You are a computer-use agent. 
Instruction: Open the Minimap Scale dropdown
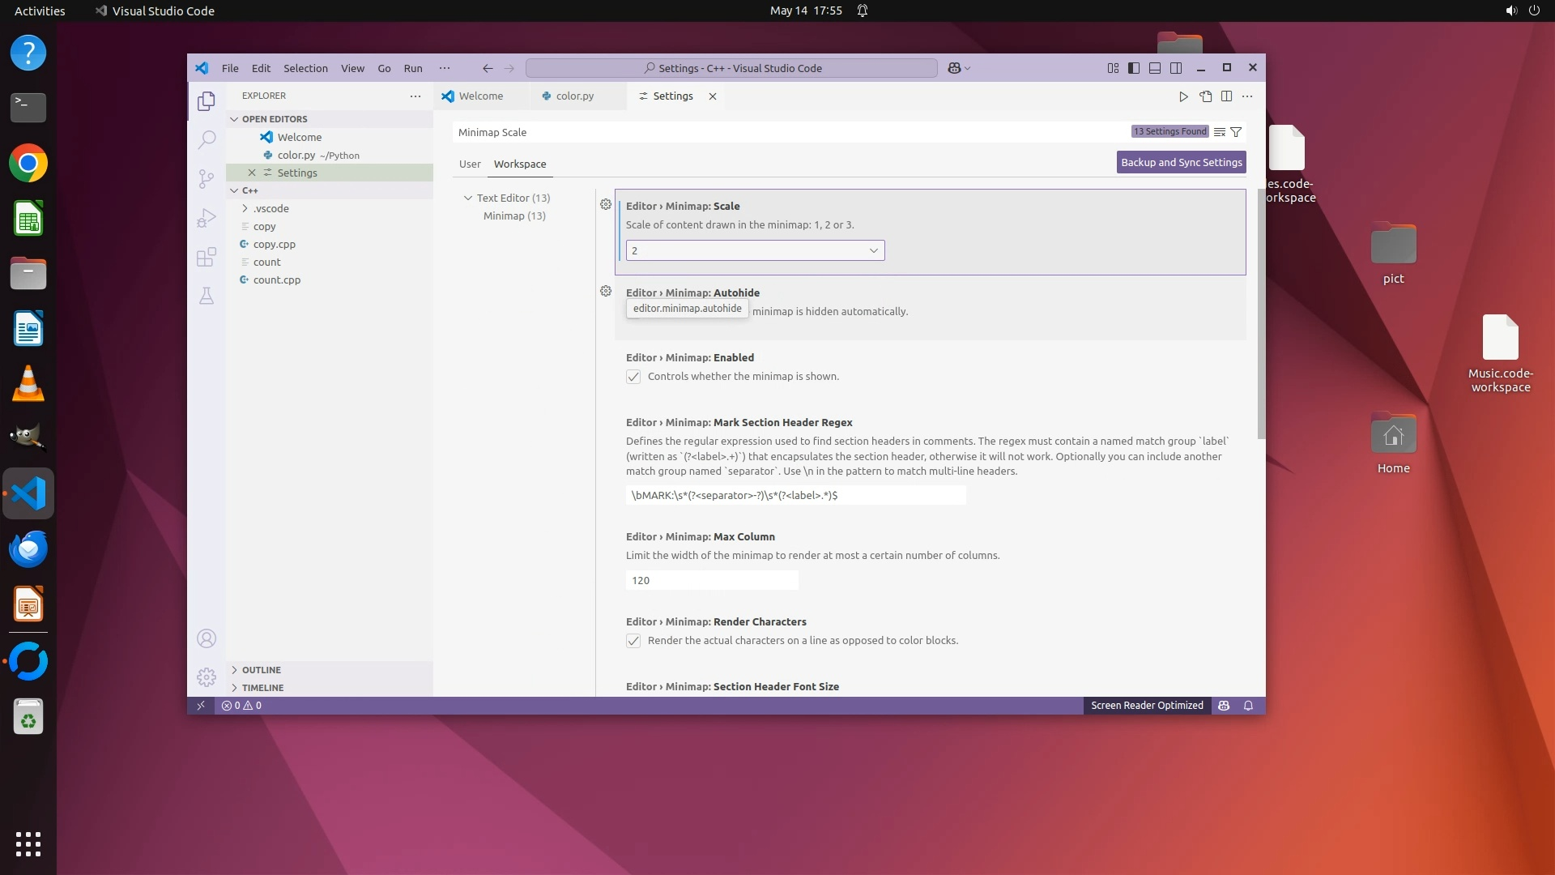(755, 250)
